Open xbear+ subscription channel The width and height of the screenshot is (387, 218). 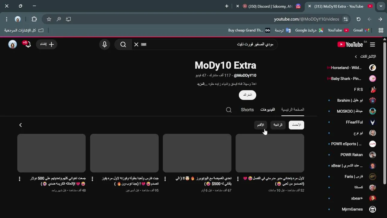[x=351, y=198]
